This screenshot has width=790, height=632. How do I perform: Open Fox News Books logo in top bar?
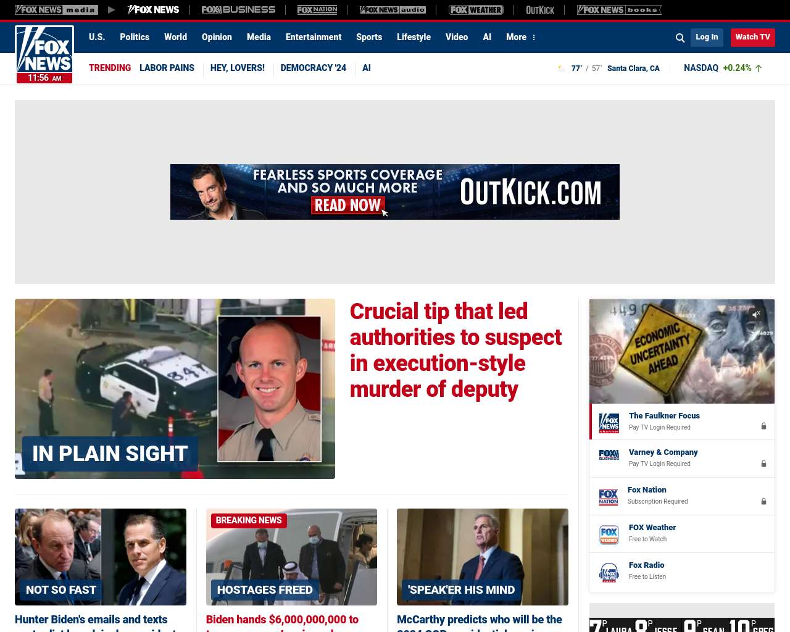[x=619, y=10]
